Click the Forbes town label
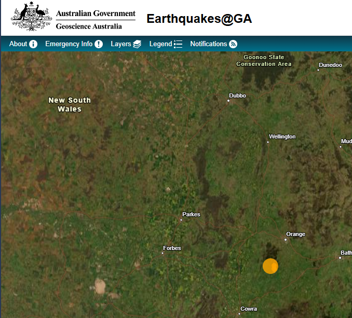352x318 pixels. coord(172,248)
